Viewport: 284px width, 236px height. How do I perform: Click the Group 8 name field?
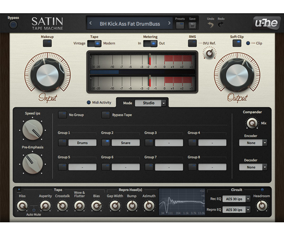point(212,167)
